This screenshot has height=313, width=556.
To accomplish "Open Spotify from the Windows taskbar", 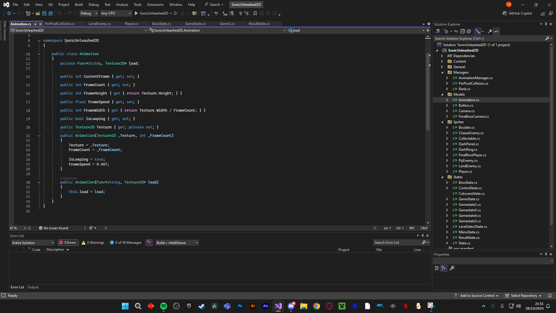I will (164, 306).
